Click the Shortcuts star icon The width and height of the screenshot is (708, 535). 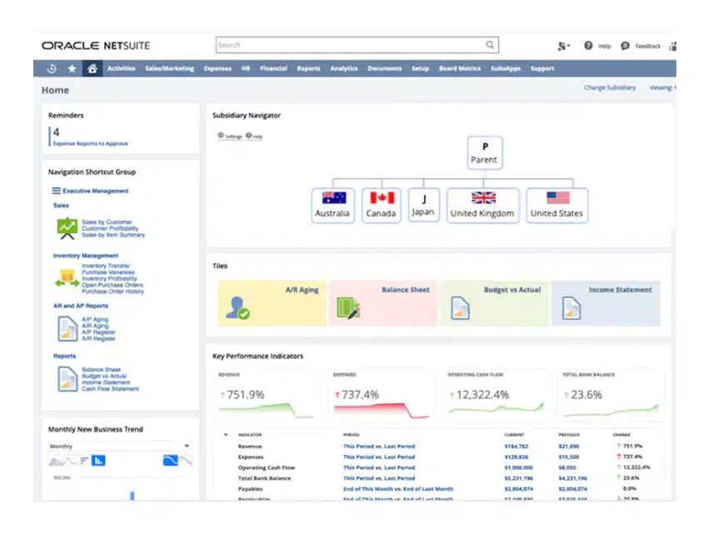[72, 68]
